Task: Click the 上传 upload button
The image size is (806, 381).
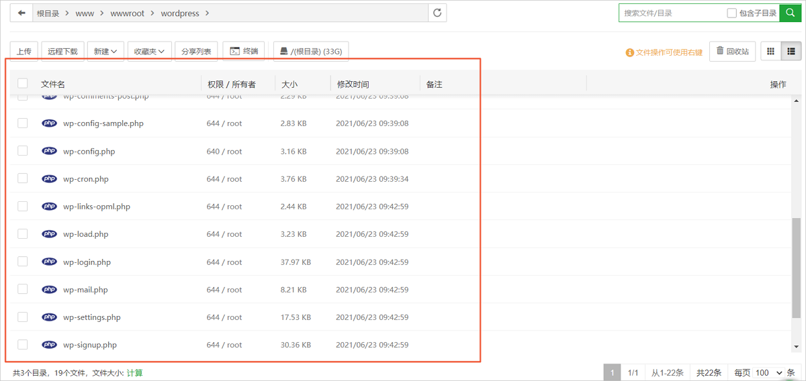Action: point(24,52)
